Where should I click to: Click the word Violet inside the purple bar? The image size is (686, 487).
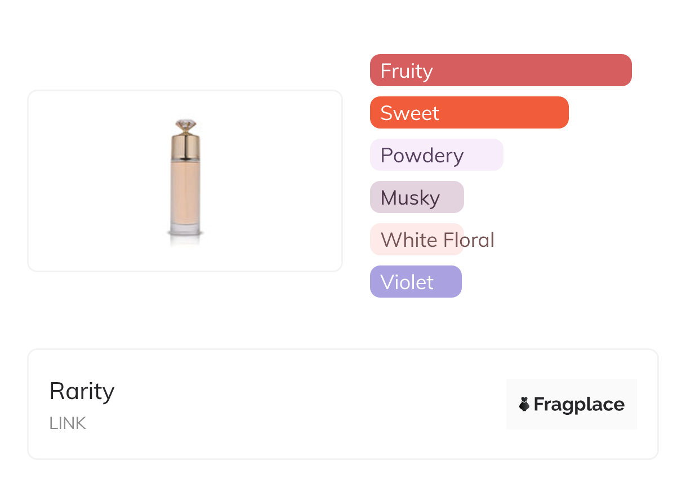pyautogui.click(x=407, y=282)
